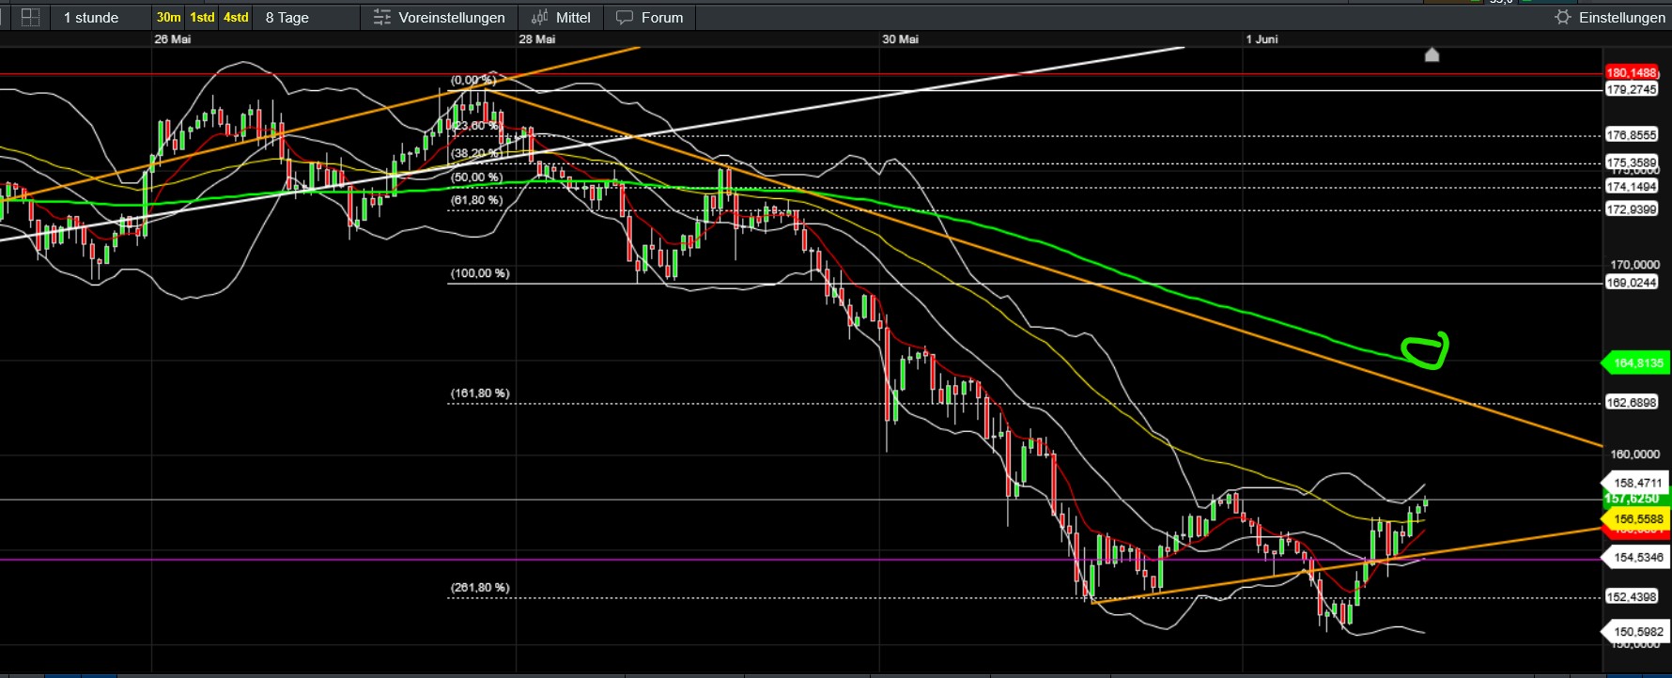Click the (261,80 %) Fibonacci level label
The width and height of the screenshot is (1672, 678).
pyautogui.click(x=480, y=588)
